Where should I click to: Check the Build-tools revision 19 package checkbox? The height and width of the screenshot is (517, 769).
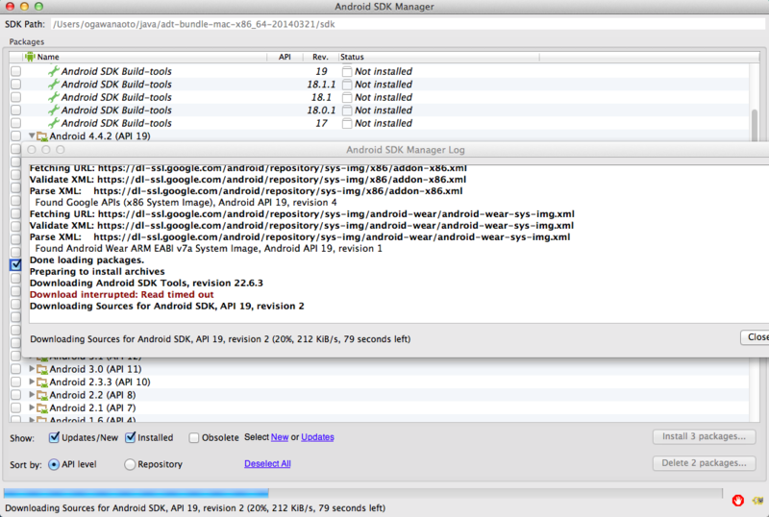pos(15,71)
